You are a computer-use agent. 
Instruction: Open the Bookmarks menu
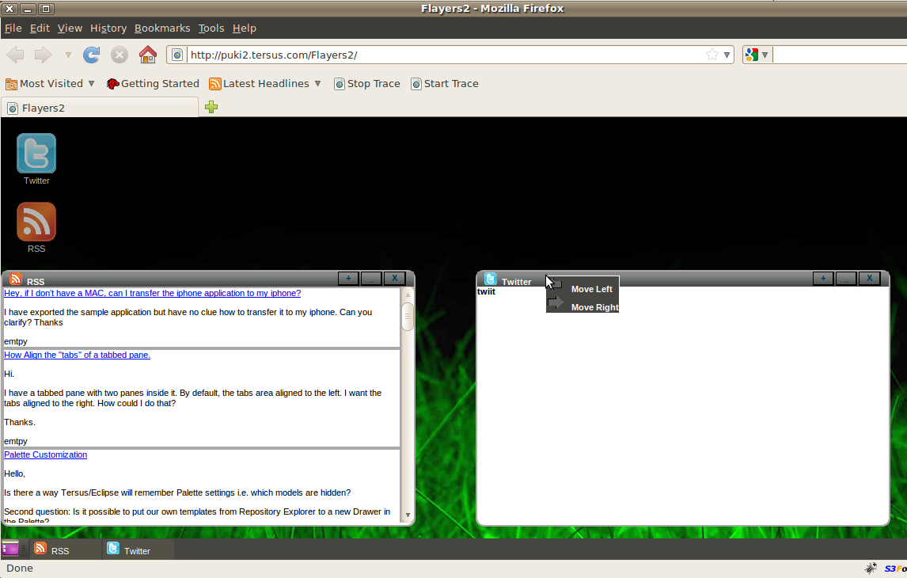162,28
